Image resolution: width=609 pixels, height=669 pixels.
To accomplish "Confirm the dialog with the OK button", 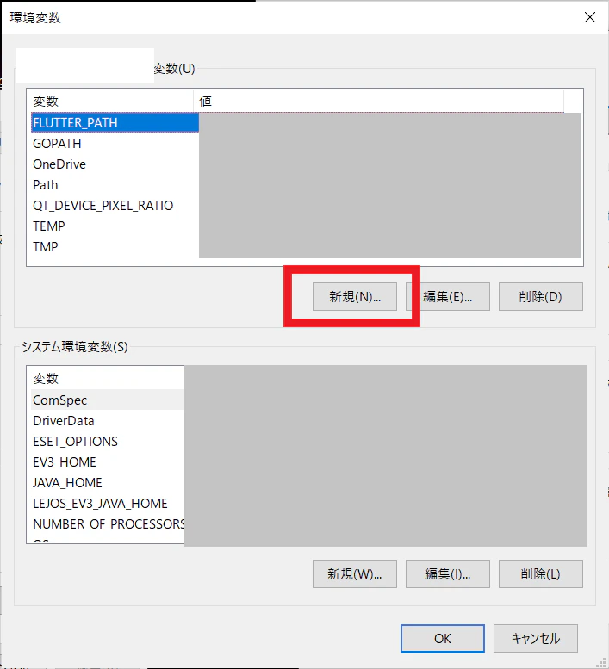I will tap(443, 638).
